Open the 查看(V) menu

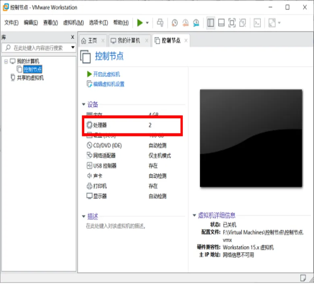[x=50, y=23]
